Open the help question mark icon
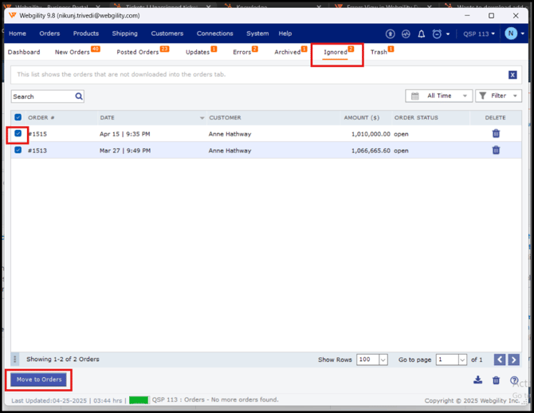534x413 pixels. [x=514, y=380]
